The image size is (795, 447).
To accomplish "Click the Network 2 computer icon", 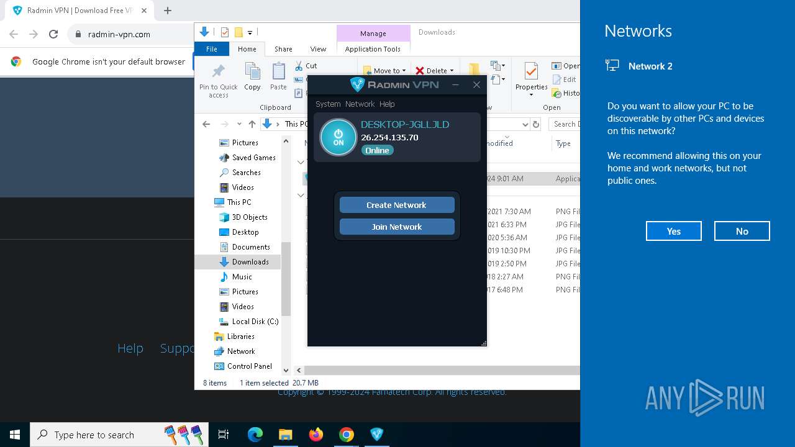I will tap(612, 66).
